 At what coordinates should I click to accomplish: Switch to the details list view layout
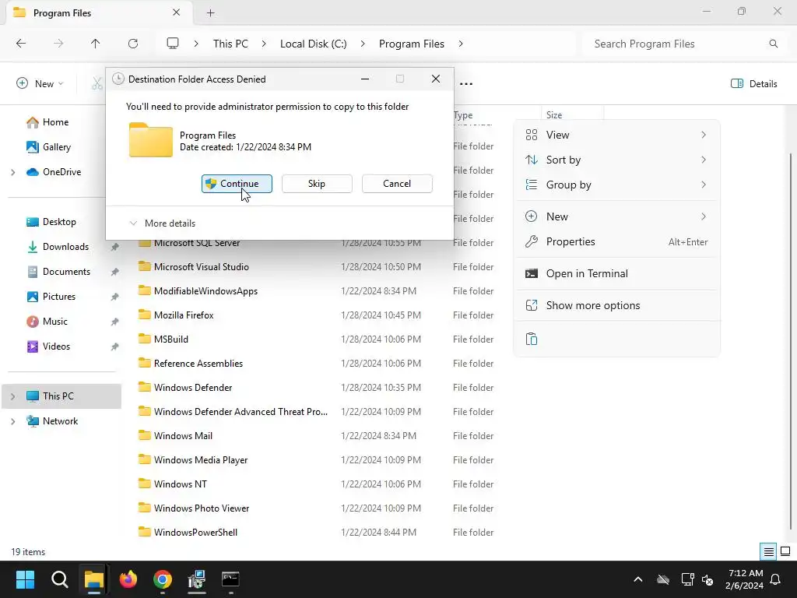(x=768, y=552)
